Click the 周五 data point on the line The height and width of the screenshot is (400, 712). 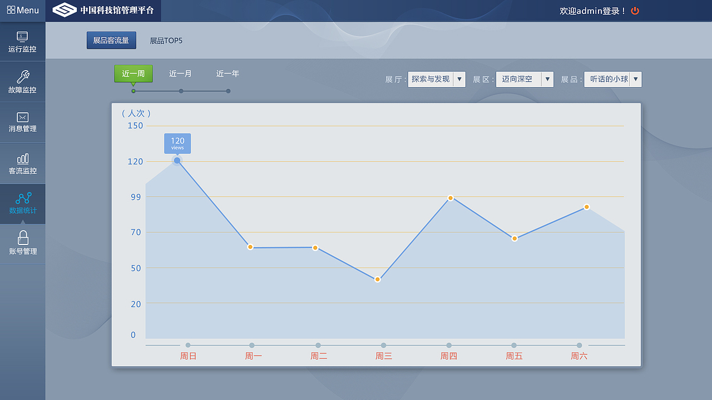(515, 238)
